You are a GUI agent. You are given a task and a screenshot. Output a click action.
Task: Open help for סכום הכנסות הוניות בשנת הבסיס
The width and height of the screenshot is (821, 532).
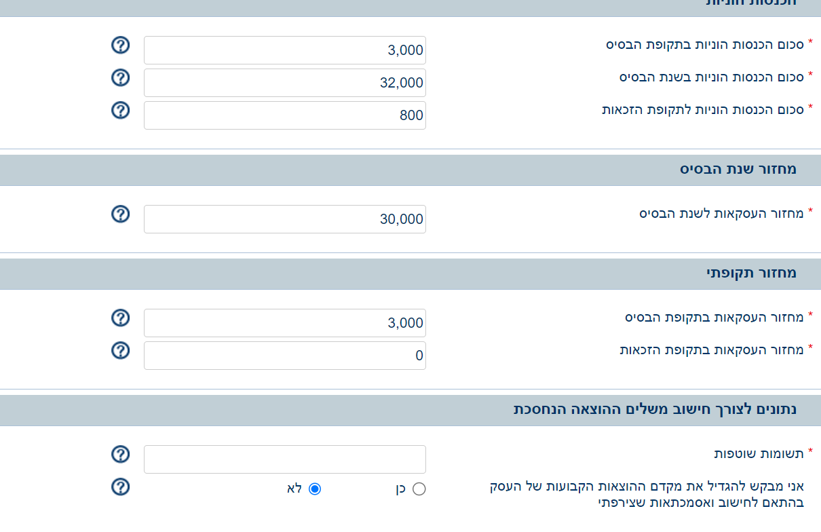(120, 78)
